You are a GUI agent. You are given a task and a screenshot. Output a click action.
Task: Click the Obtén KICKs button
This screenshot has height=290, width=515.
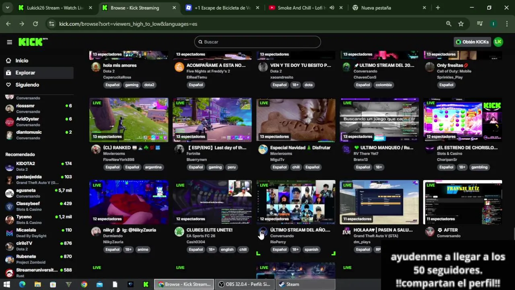[x=472, y=42]
